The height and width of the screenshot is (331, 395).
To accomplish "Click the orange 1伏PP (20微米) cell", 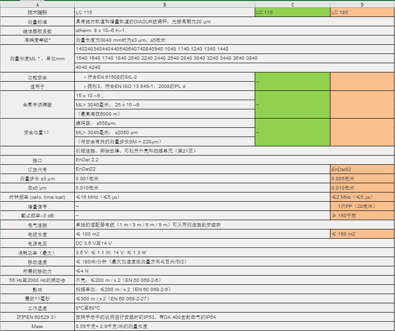I will tap(362, 206).
